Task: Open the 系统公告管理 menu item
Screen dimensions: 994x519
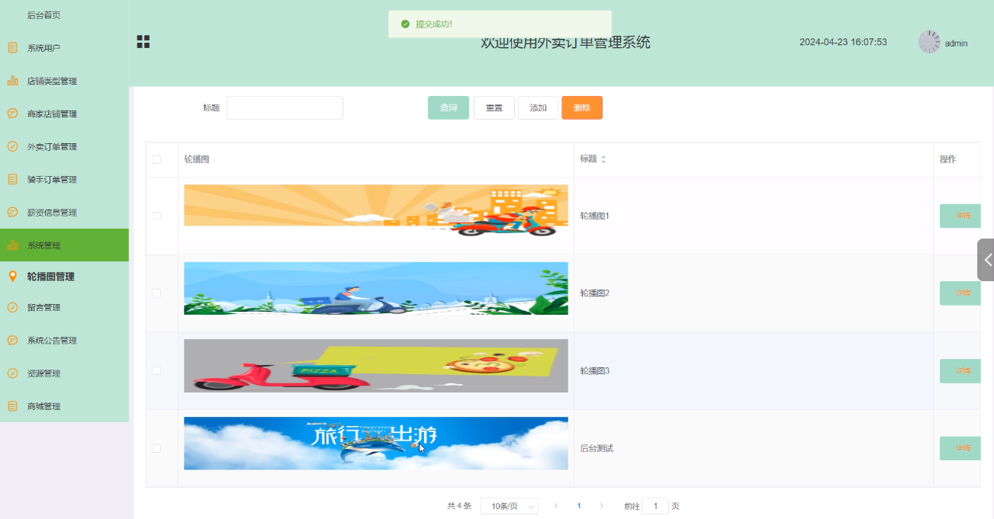Action: [64, 341]
